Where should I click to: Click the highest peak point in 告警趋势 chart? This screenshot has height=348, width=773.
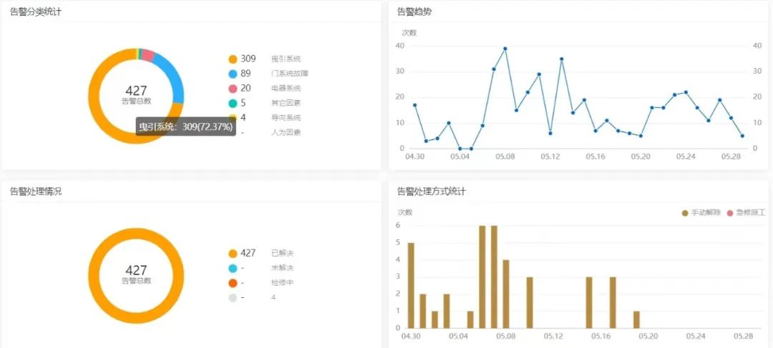pyautogui.click(x=505, y=49)
